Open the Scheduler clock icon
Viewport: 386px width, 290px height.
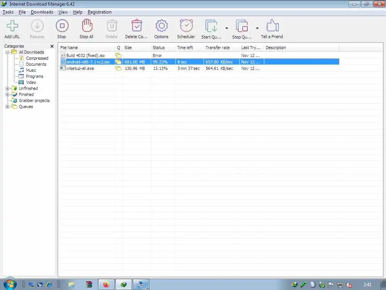coord(186,26)
